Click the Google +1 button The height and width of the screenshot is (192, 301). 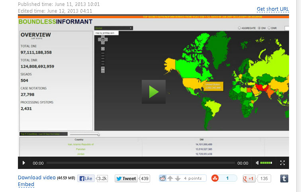pyautogui.click(x=249, y=178)
